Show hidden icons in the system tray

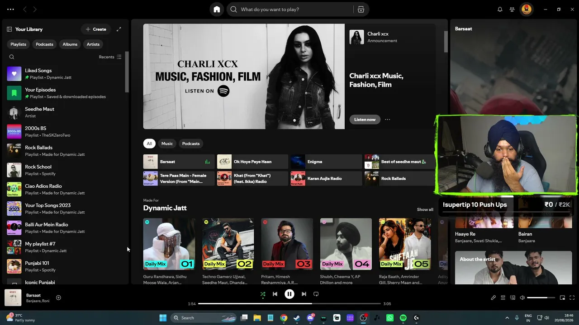507,318
